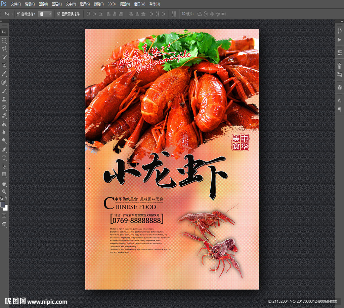Open the 图层(L) menu
Viewport: 344px width, 308px height.
point(57,4)
